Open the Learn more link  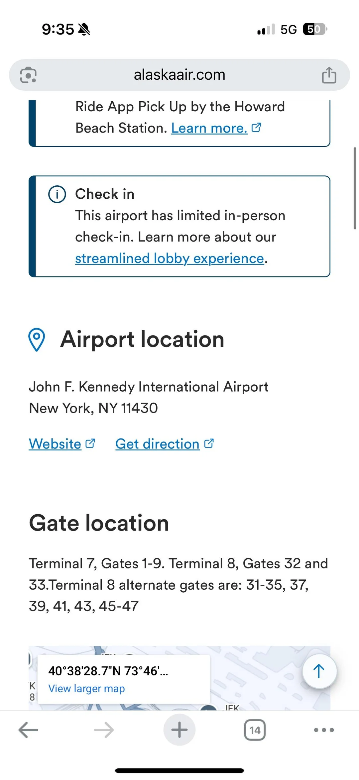pos(209,128)
